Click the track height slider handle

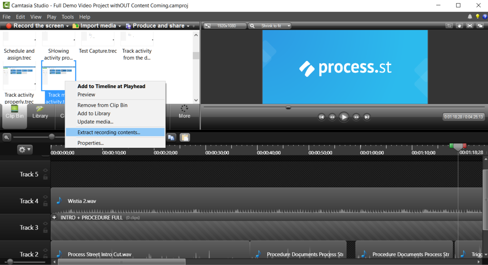click(x=10, y=262)
